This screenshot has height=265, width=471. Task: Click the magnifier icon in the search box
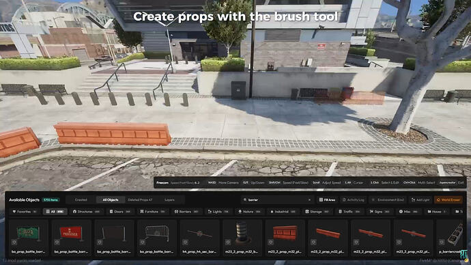click(245, 200)
